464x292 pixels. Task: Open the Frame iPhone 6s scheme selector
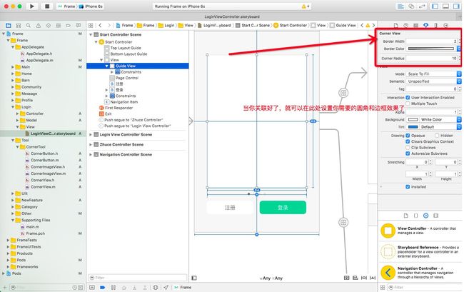(x=80, y=6)
